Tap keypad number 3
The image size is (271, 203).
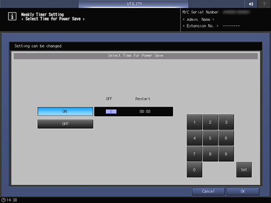point(226,122)
